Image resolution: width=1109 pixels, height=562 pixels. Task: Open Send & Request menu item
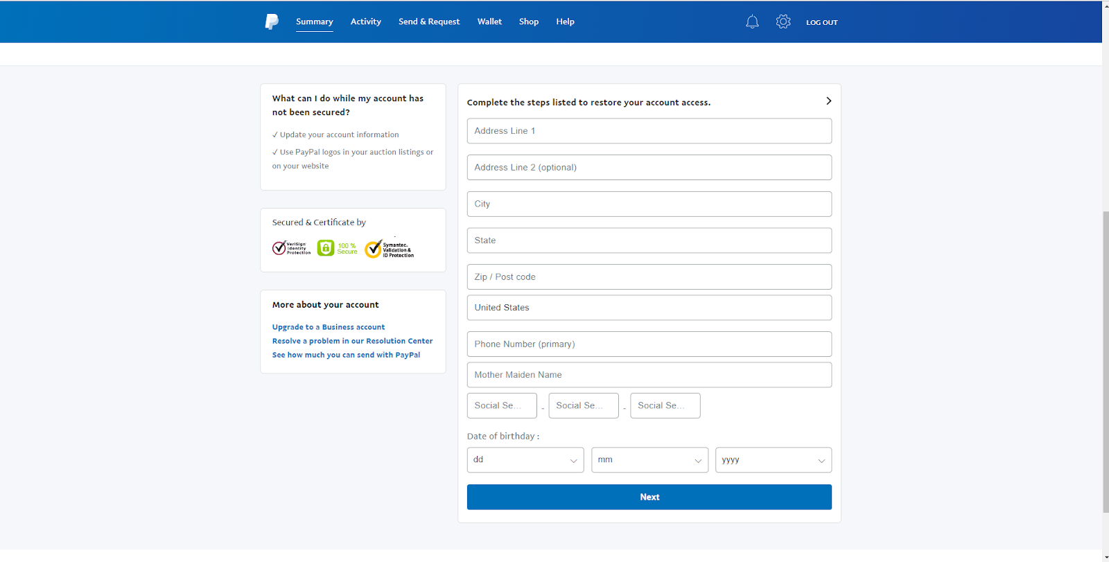click(x=429, y=21)
